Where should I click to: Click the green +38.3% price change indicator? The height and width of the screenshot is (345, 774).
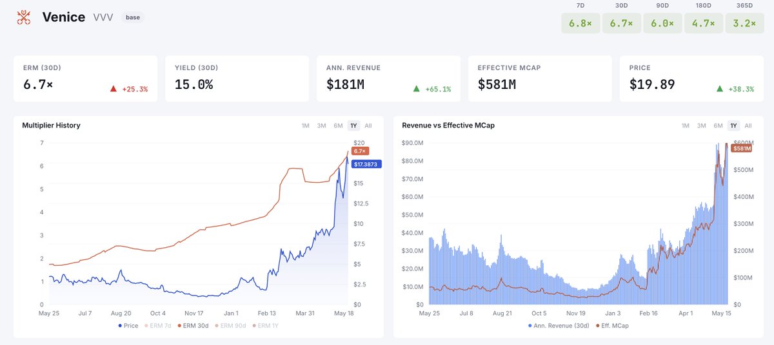pos(735,89)
